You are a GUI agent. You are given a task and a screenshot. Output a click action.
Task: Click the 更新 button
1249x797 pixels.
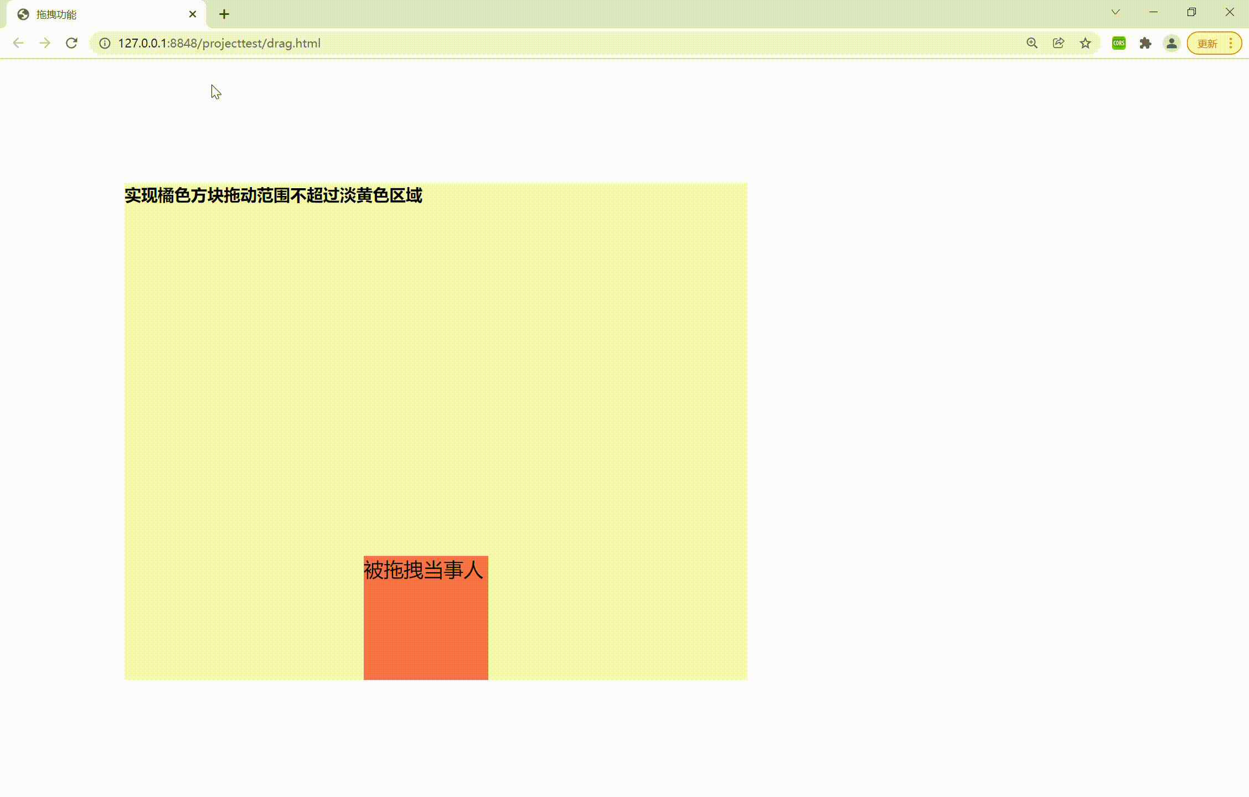[x=1207, y=43]
